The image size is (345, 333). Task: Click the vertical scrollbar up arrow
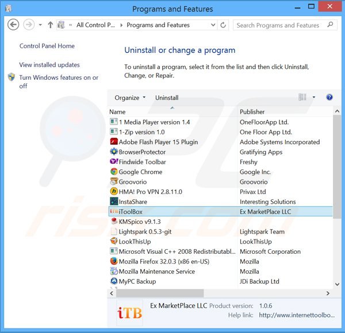[x=337, y=111]
